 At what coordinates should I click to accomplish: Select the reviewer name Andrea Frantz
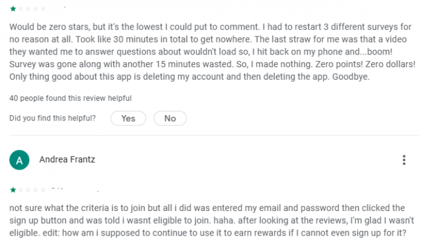coord(67,159)
